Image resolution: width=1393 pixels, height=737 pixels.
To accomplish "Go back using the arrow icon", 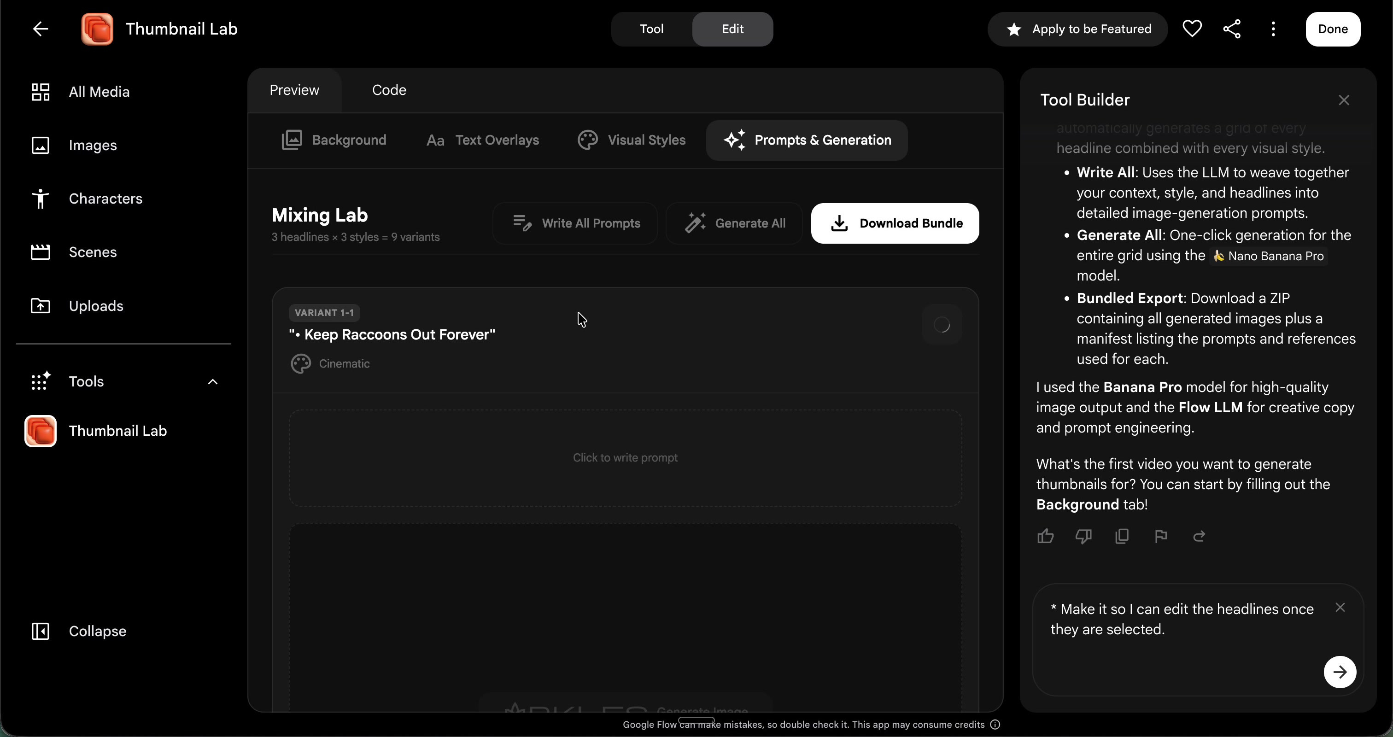I will [x=41, y=29].
